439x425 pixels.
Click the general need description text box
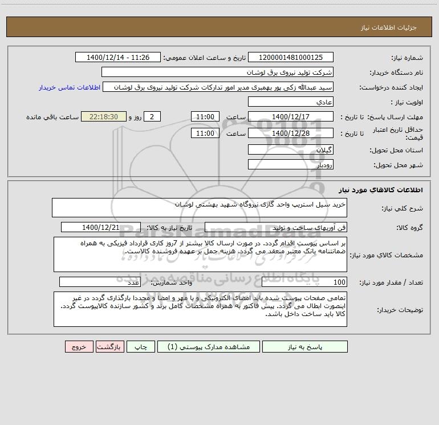point(200,208)
